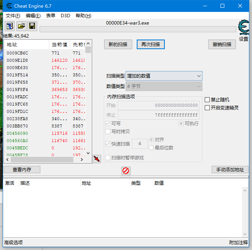Click the 当前值 column header
This screenshot has height=250, width=252.
[x=60, y=45]
